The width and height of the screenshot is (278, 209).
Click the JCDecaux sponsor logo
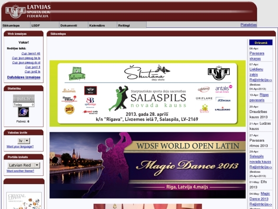223,100
